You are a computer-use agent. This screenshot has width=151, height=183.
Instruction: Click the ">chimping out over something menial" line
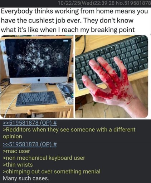click(52, 172)
